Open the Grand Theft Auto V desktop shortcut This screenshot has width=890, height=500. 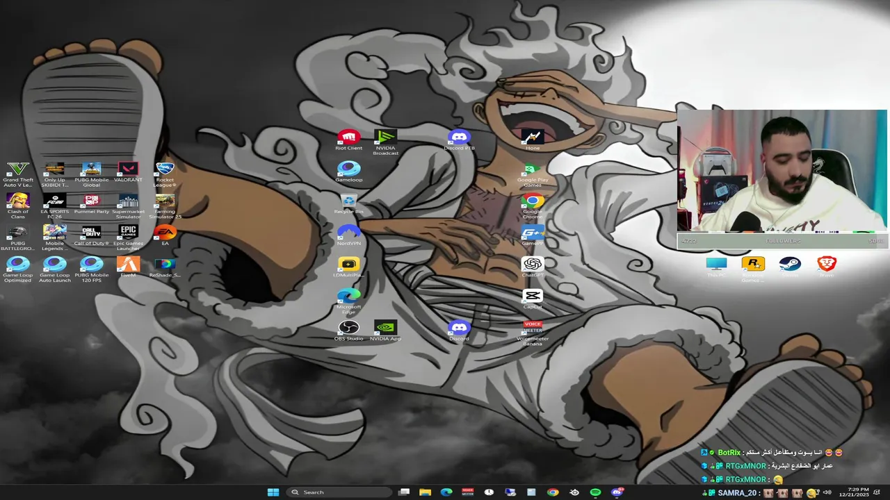coord(17,174)
